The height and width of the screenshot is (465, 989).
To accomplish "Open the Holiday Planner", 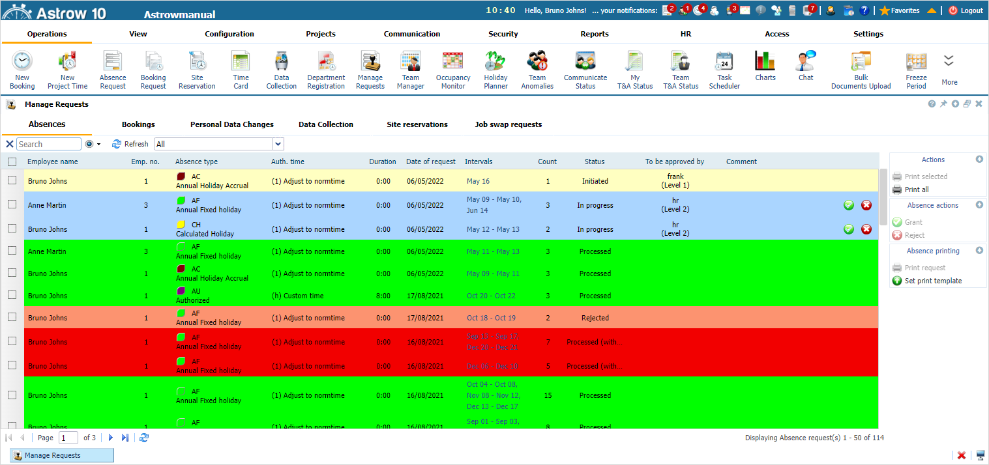I will pos(495,68).
